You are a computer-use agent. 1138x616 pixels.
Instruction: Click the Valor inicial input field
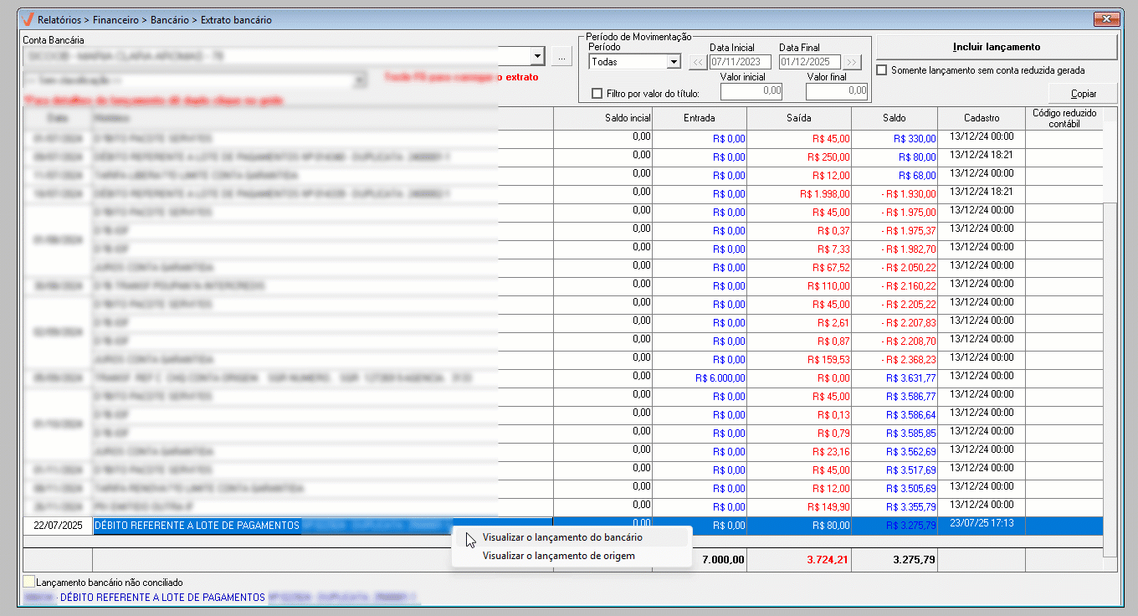coord(753,91)
